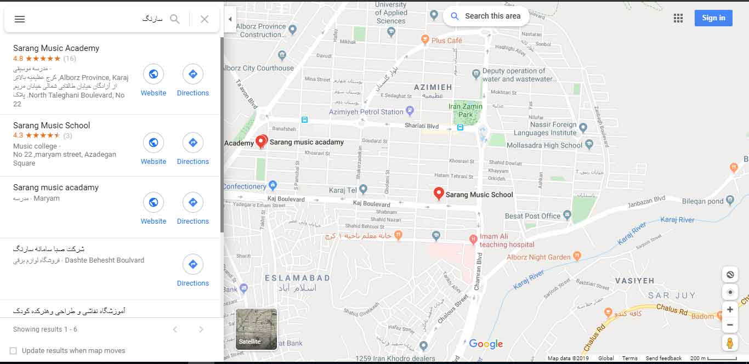Click the Sign in button

(713, 18)
